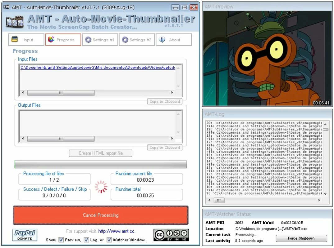
Task: Click the Creative Commons license badge
Action: pyautogui.click(x=171, y=235)
